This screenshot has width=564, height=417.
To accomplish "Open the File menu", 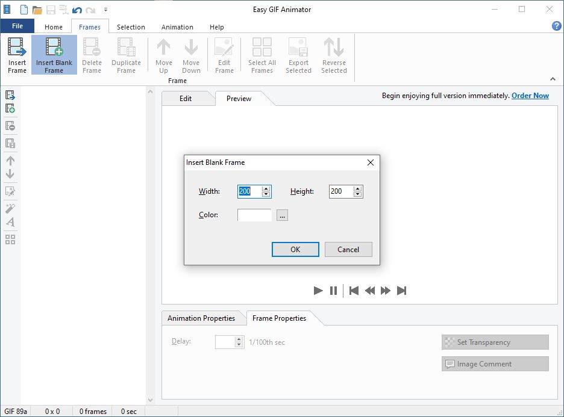I will (x=17, y=26).
